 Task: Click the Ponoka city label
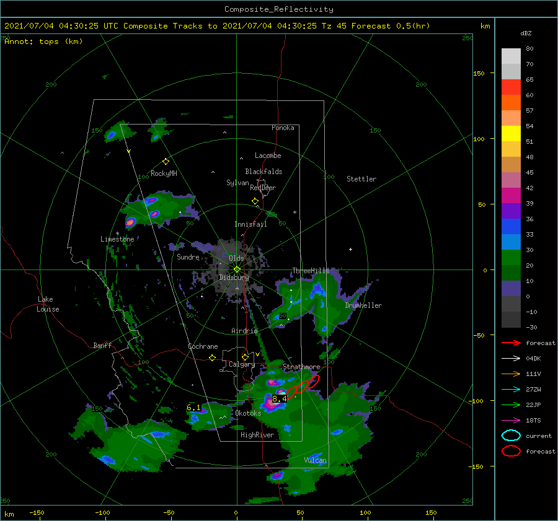tap(283, 128)
